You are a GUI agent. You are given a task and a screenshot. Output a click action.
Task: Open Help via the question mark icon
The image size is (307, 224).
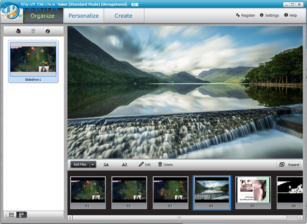tap(290, 15)
